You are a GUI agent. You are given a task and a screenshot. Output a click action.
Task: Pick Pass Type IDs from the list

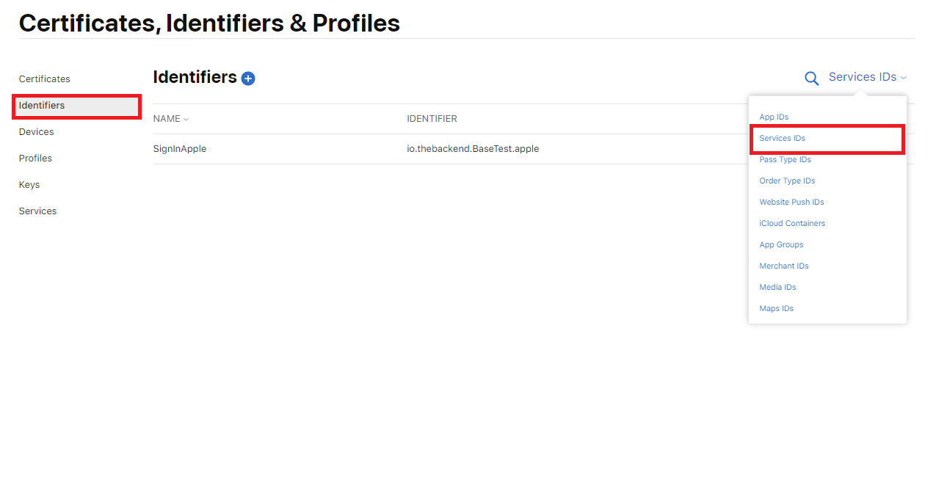(785, 160)
